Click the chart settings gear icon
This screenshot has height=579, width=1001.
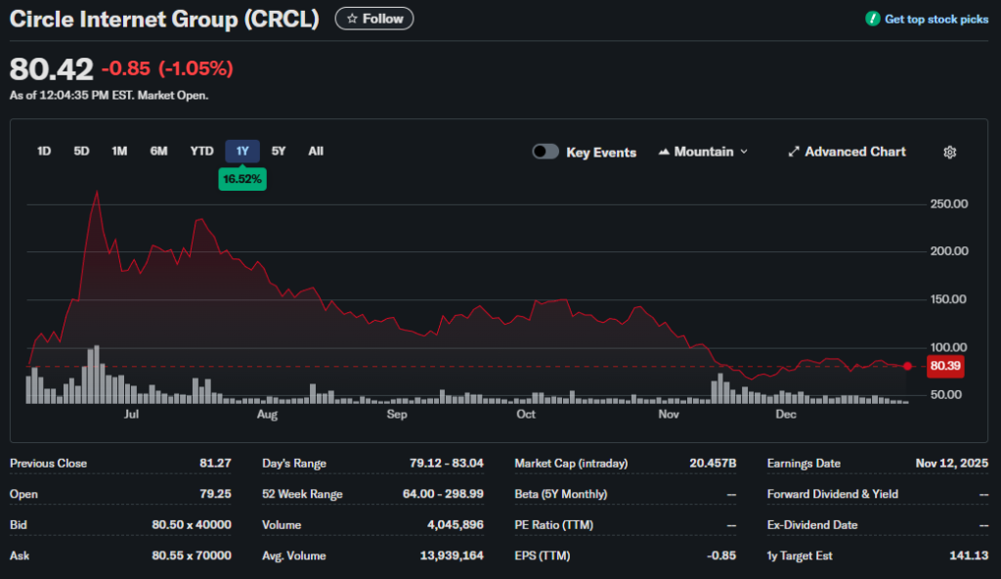click(949, 153)
